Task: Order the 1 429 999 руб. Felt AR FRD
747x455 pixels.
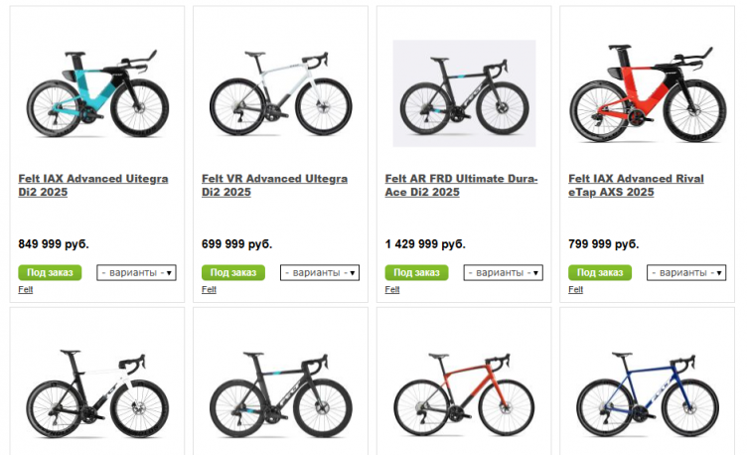Action: tap(416, 272)
